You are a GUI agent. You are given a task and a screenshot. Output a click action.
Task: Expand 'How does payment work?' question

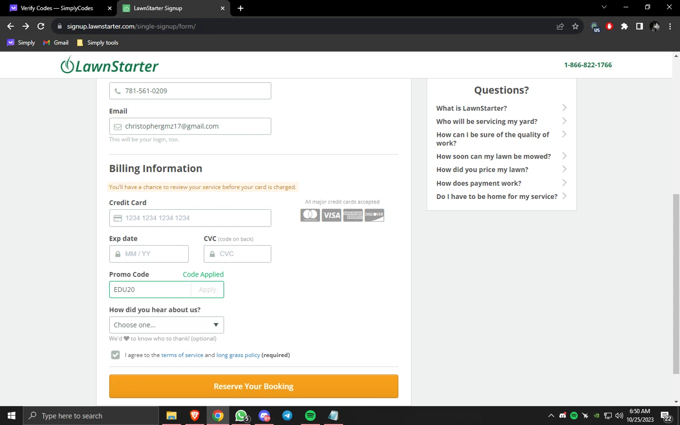point(501,183)
